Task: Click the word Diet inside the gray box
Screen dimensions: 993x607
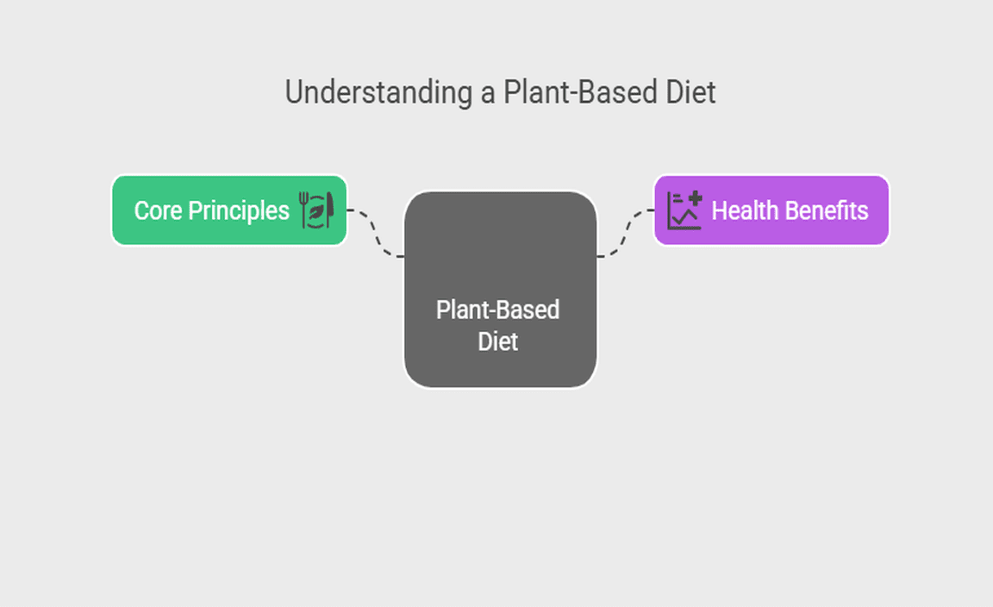Action: [x=498, y=341]
